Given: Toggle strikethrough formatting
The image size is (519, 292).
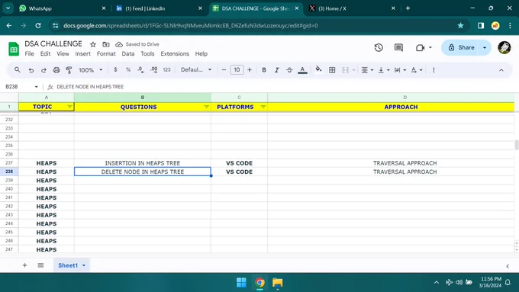Looking at the screenshot, I should [x=289, y=70].
